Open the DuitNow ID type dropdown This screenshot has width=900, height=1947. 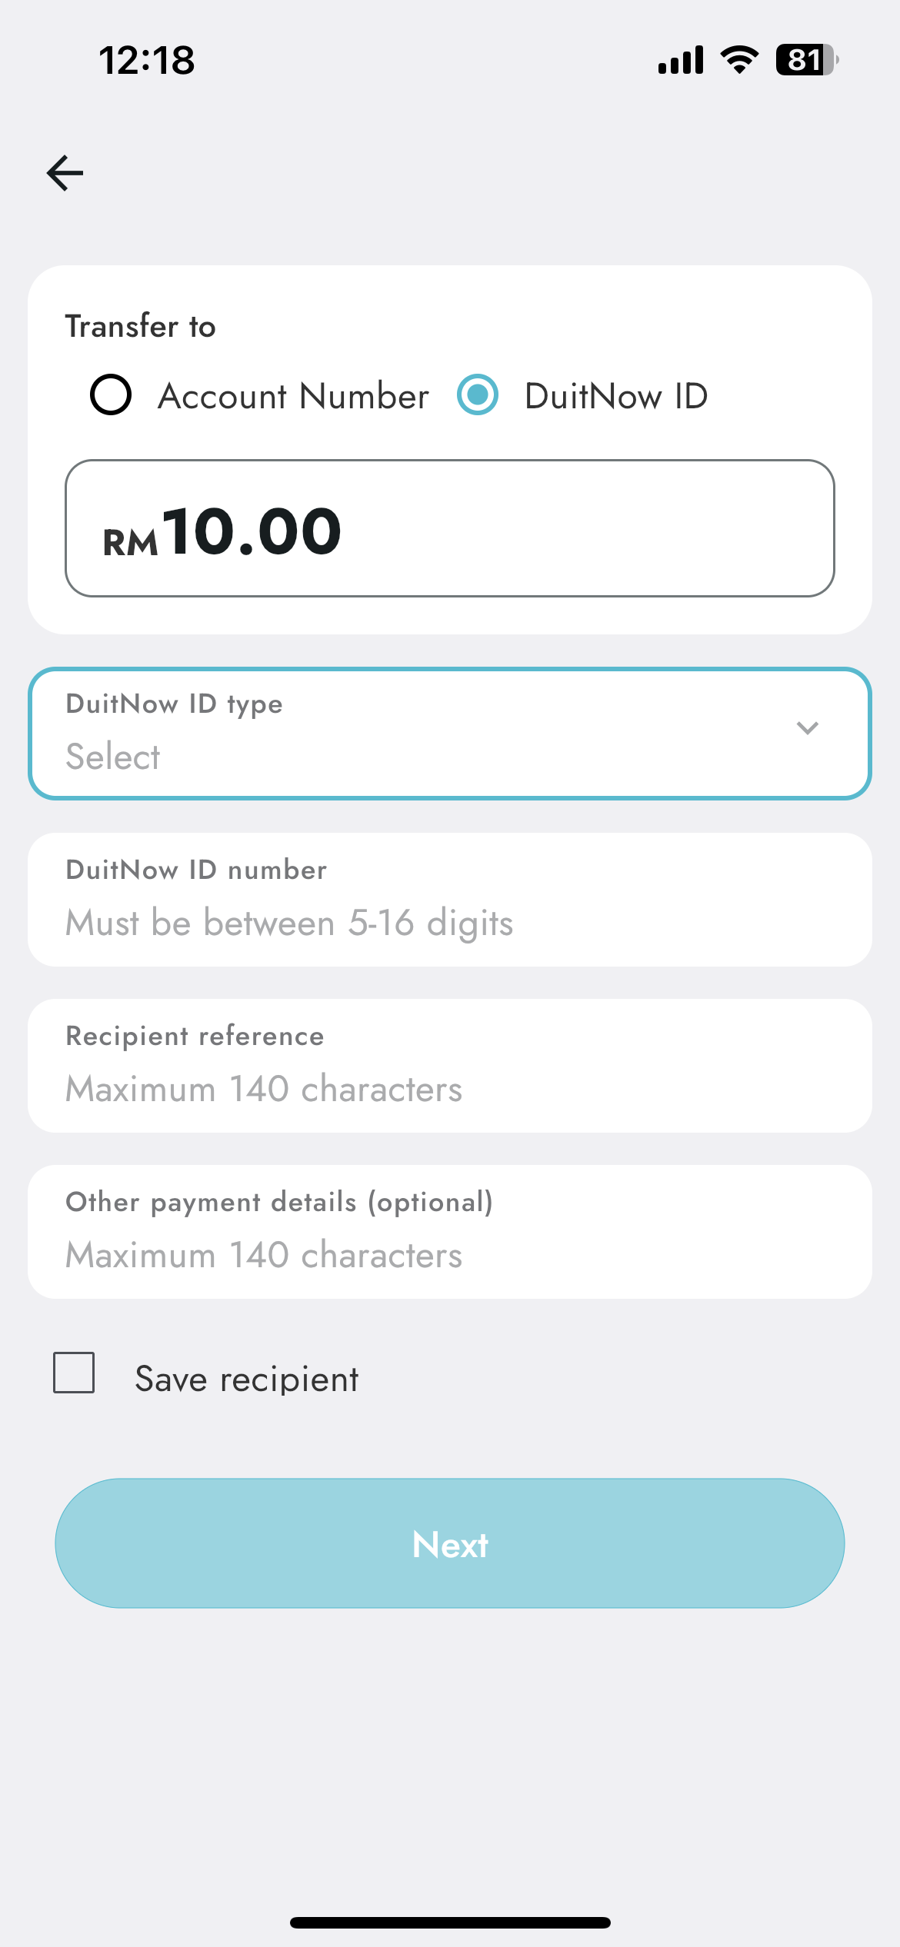click(x=449, y=734)
